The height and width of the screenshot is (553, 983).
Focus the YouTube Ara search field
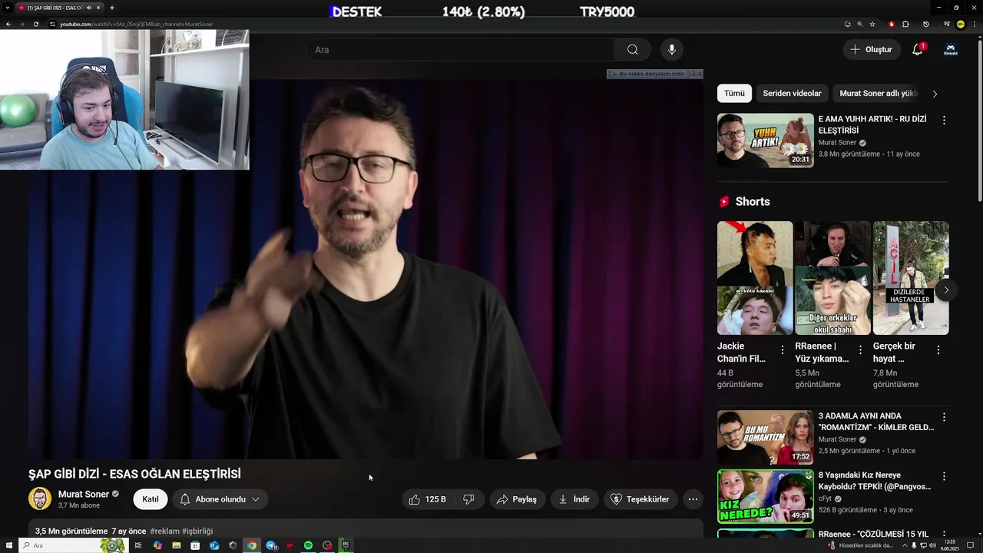[x=461, y=50]
